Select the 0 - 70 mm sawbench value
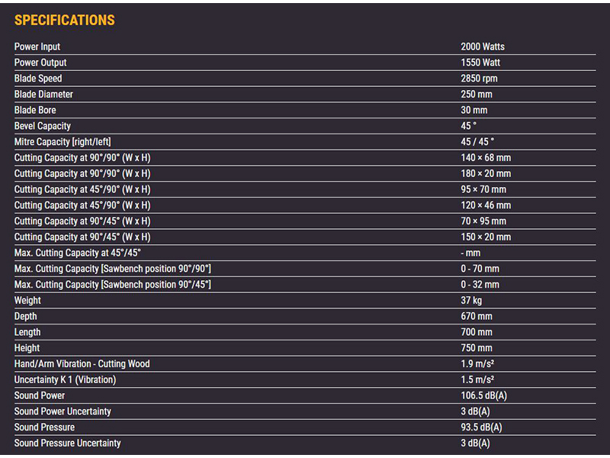This screenshot has width=610, height=458. click(x=480, y=269)
